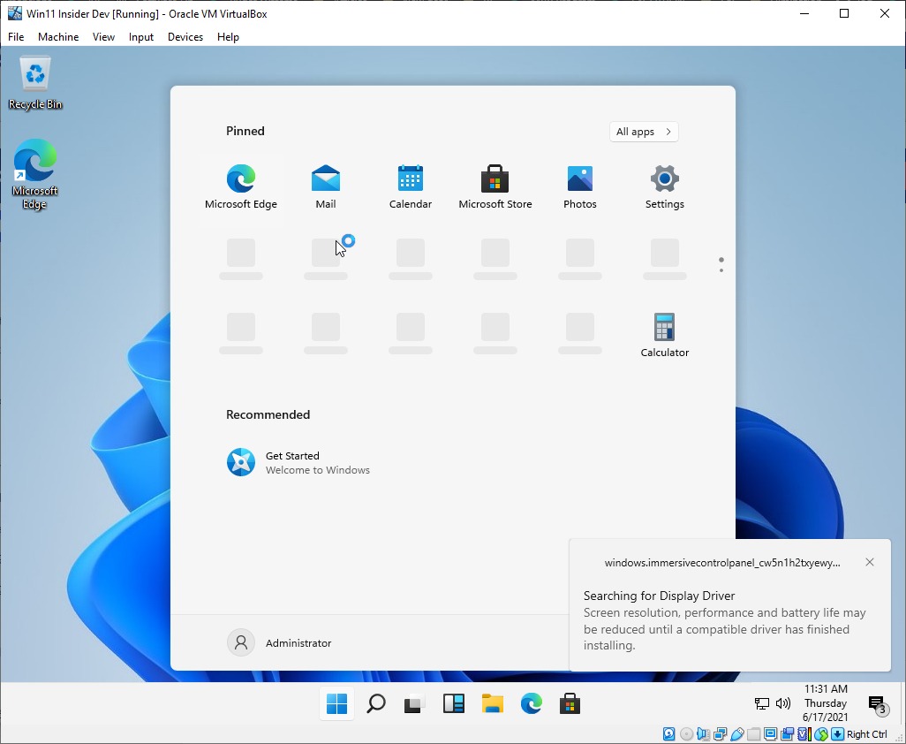Launch the pinned Calculator app
This screenshot has height=744, width=906.
(x=664, y=335)
